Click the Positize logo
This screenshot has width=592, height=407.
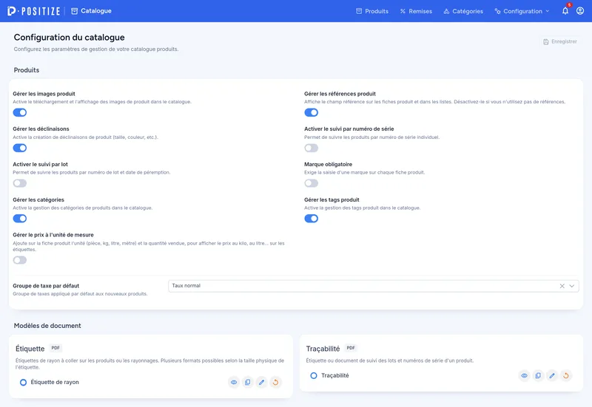click(33, 11)
